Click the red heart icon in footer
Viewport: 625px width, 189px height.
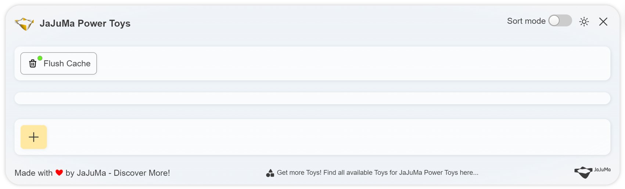[x=59, y=173]
